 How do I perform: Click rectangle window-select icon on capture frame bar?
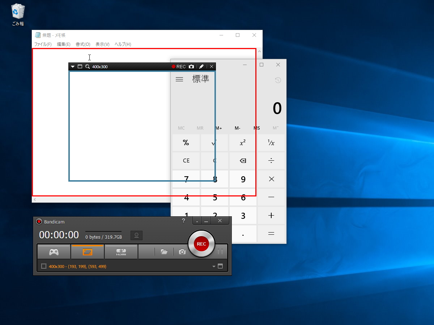80,66
